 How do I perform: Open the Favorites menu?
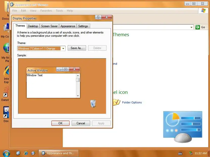pyautogui.click(x=46, y=11)
